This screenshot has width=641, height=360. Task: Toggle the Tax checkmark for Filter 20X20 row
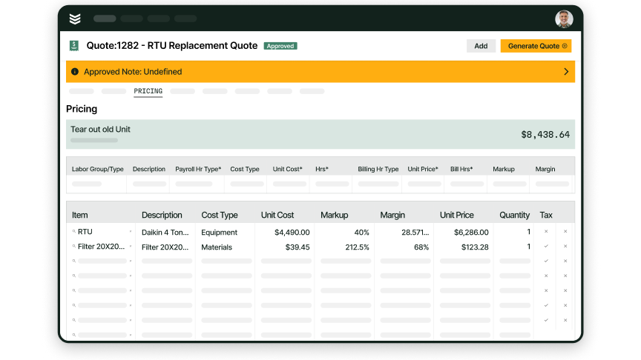(x=546, y=247)
